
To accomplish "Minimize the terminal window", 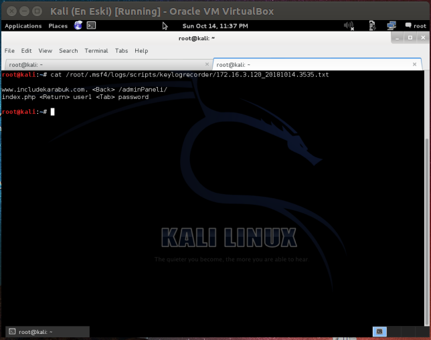I will (397, 38).
